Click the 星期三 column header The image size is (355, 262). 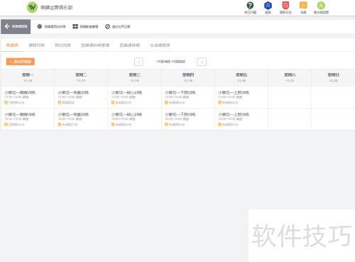pos(135,77)
